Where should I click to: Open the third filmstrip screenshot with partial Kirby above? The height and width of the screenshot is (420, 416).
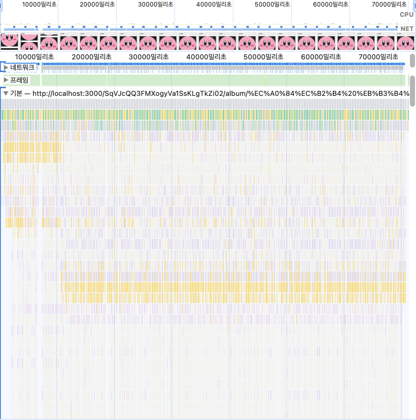pos(49,42)
